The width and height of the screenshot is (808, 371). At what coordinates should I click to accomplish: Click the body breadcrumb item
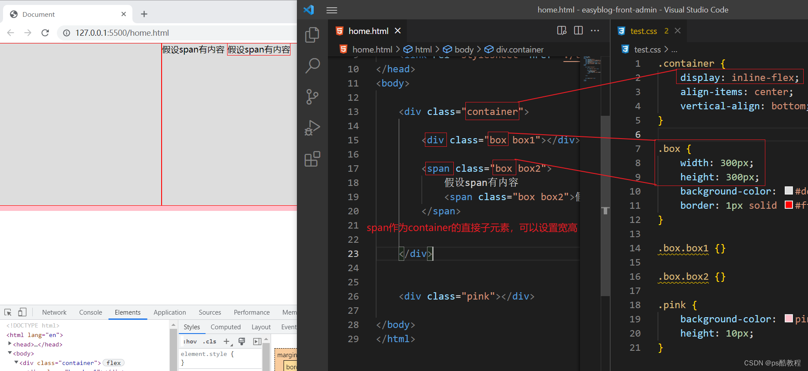[x=464, y=49]
